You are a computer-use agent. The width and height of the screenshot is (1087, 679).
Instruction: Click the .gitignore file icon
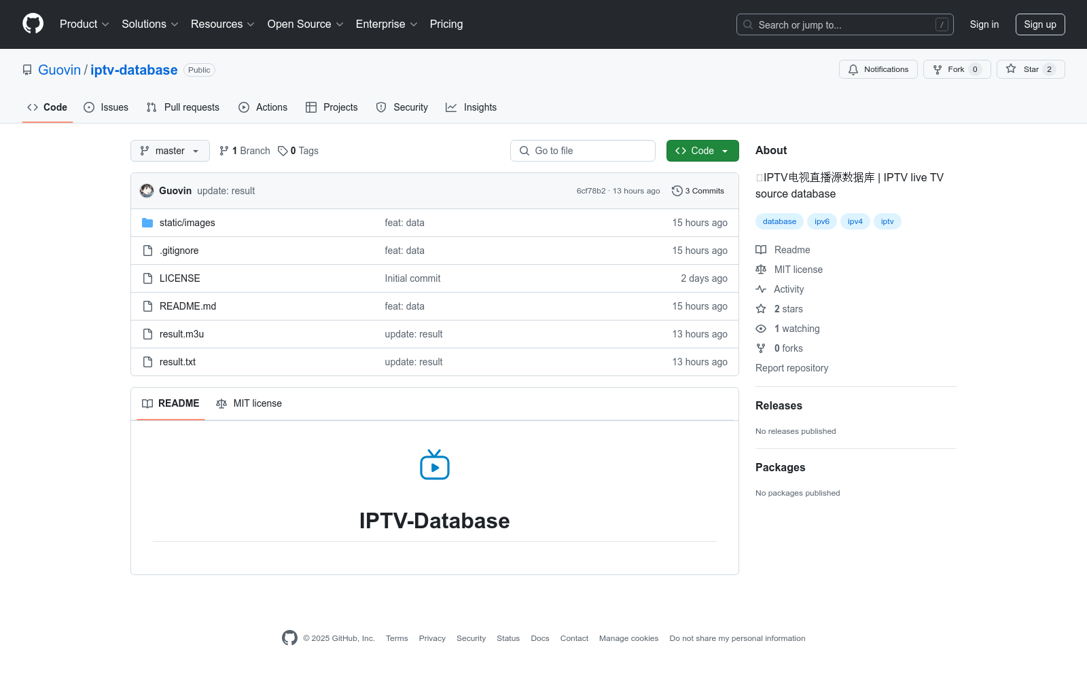147,251
